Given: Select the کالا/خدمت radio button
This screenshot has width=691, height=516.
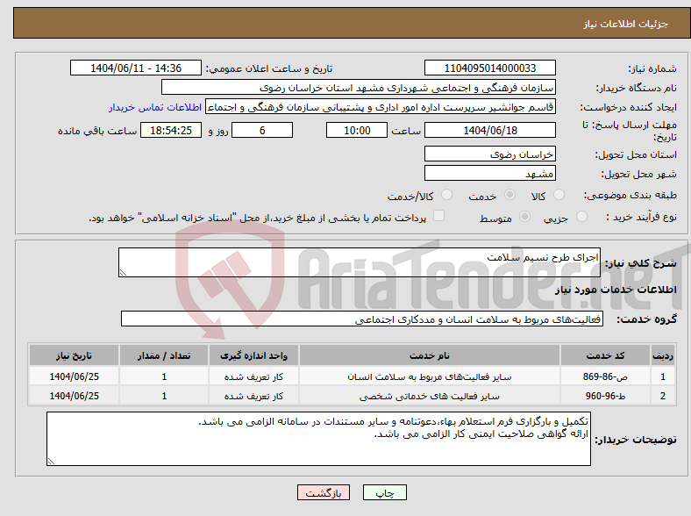Looking at the screenshot, I should tap(446, 195).
